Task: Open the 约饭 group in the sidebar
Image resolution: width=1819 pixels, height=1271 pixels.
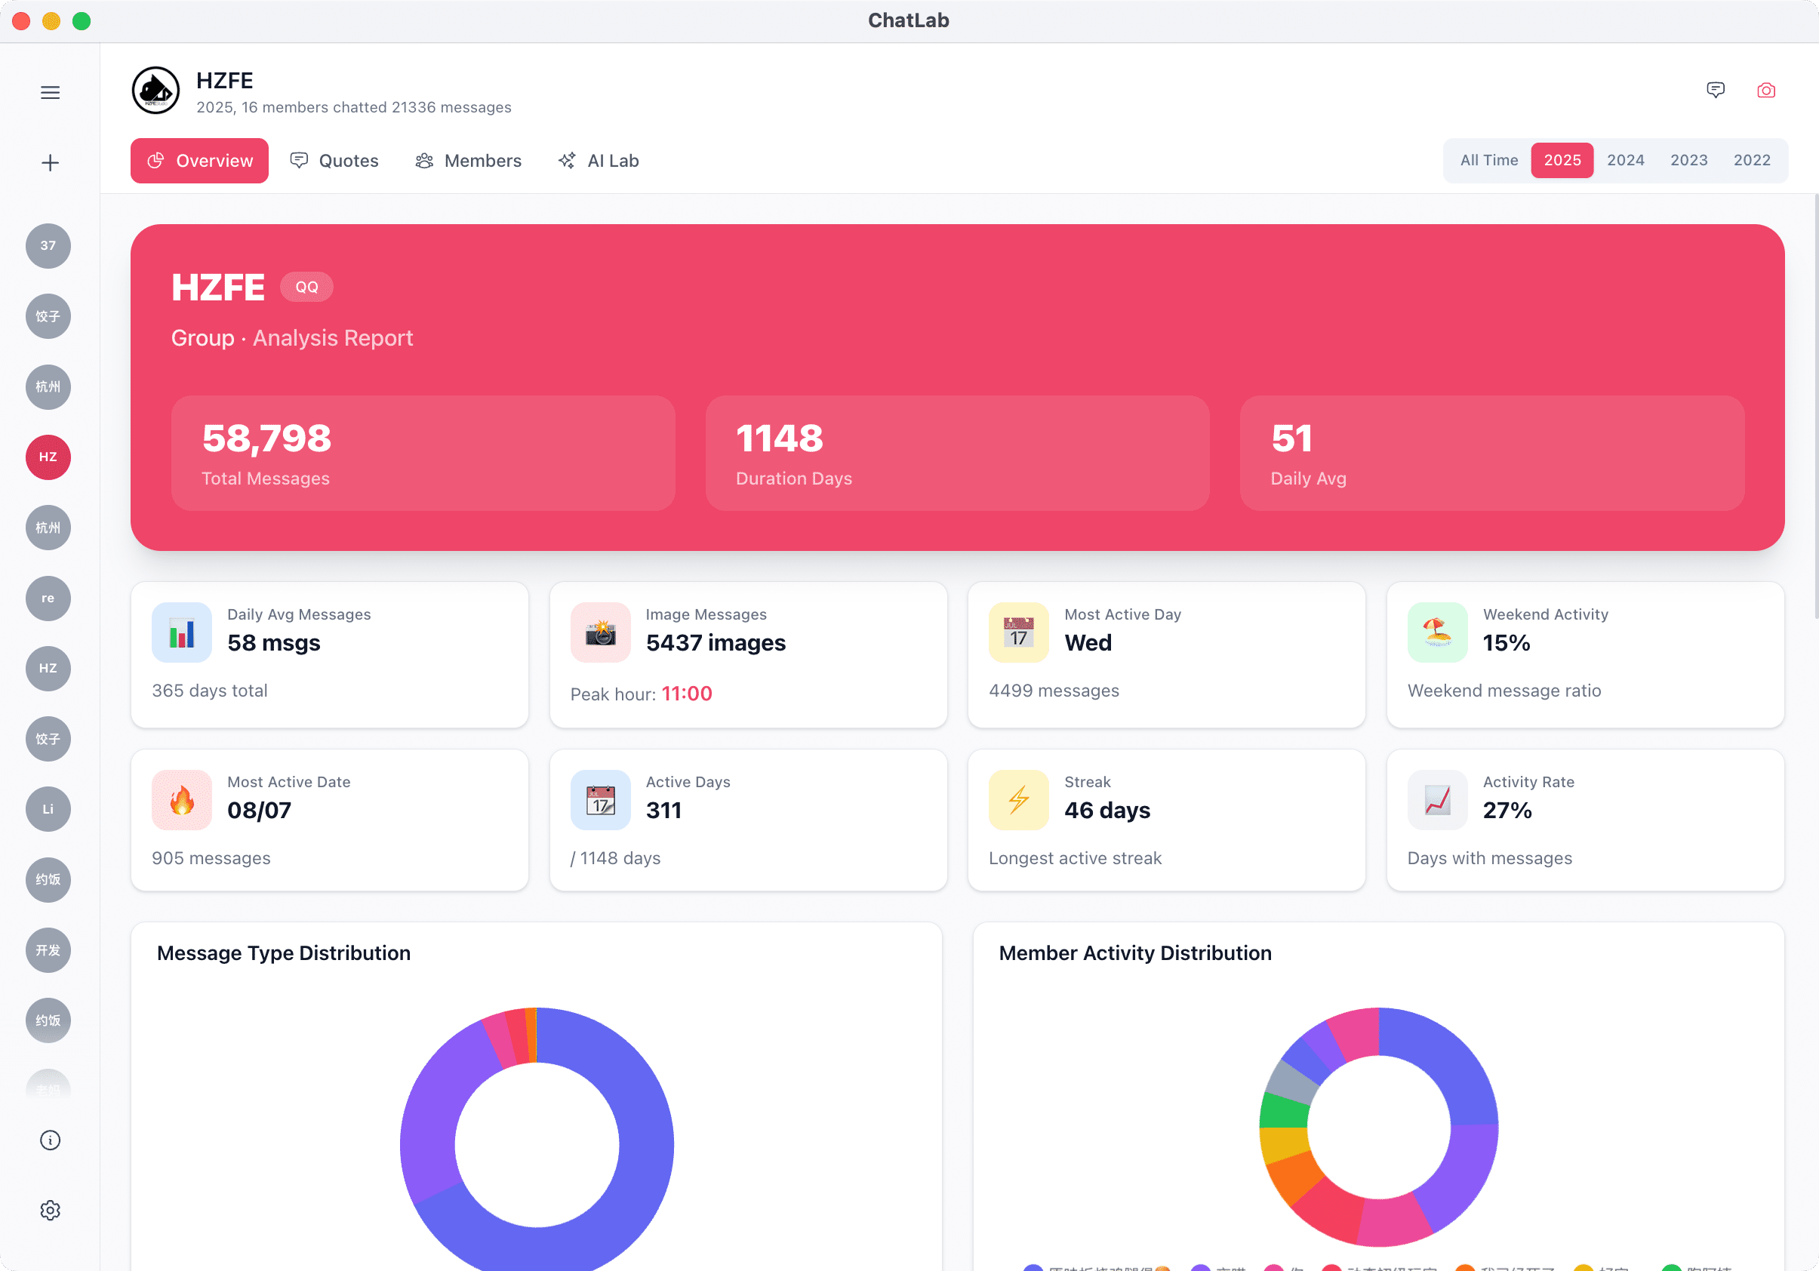Action: (x=48, y=879)
